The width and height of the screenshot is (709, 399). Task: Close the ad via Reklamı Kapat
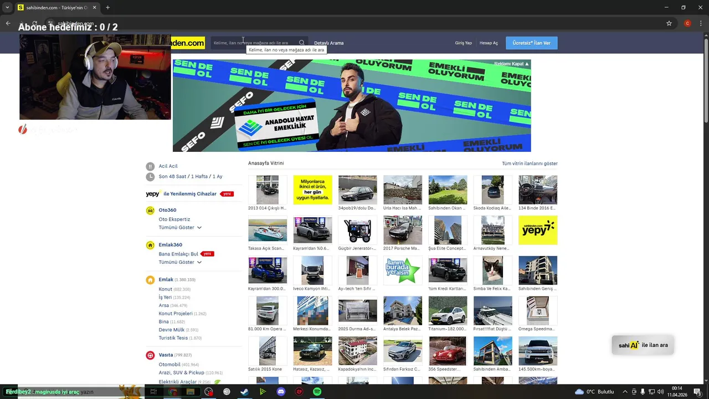(x=511, y=64)
